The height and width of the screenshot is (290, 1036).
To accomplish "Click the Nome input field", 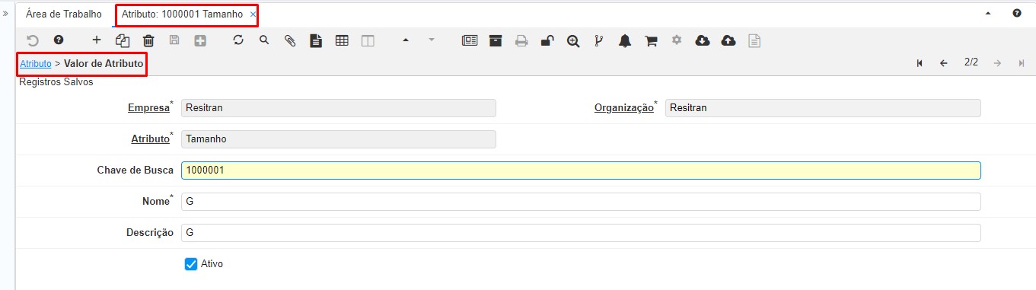I will tap(581, 202).
